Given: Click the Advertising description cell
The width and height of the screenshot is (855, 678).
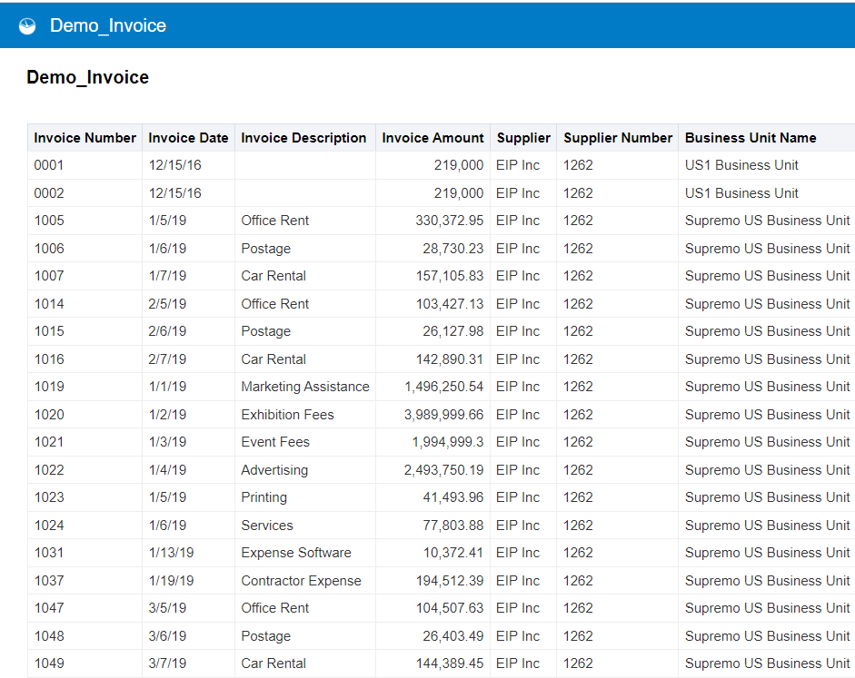Looking at the screenshot, I should pyautogui.click(x=304, y=470).
